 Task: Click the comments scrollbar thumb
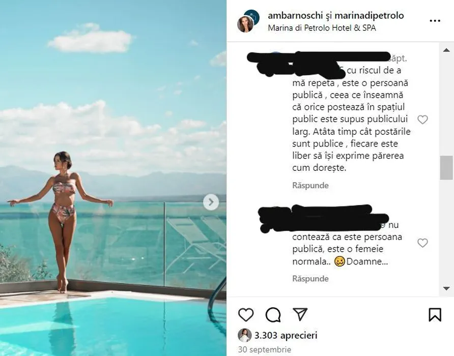446,168
